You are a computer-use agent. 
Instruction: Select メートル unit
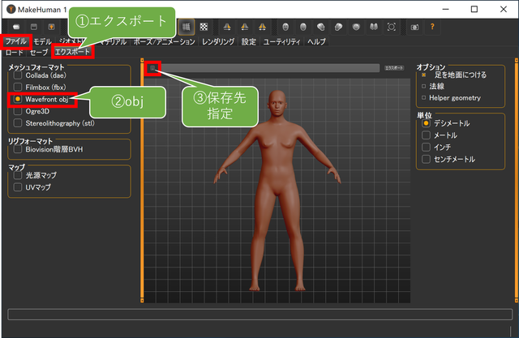pos(440,135)
